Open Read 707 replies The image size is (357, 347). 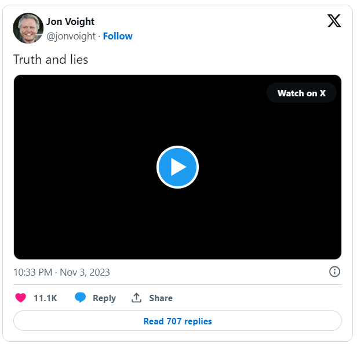tap(177, 321)
